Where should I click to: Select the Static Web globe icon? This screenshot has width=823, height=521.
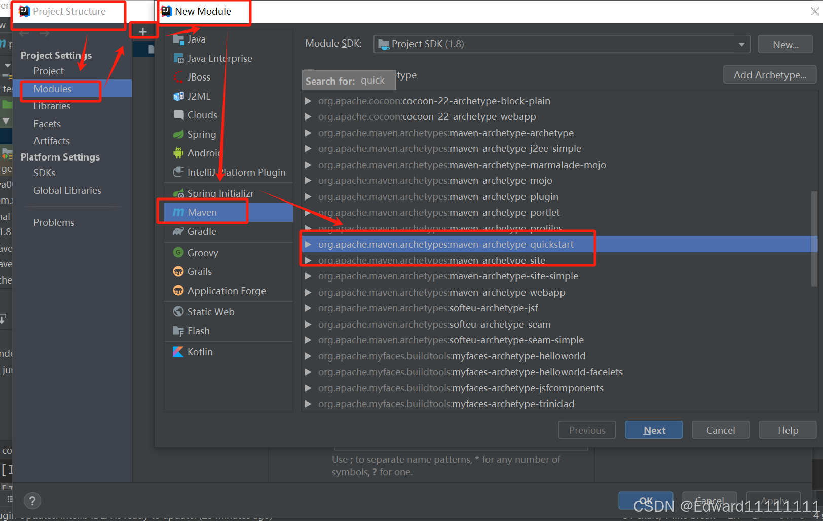point(178,312)
